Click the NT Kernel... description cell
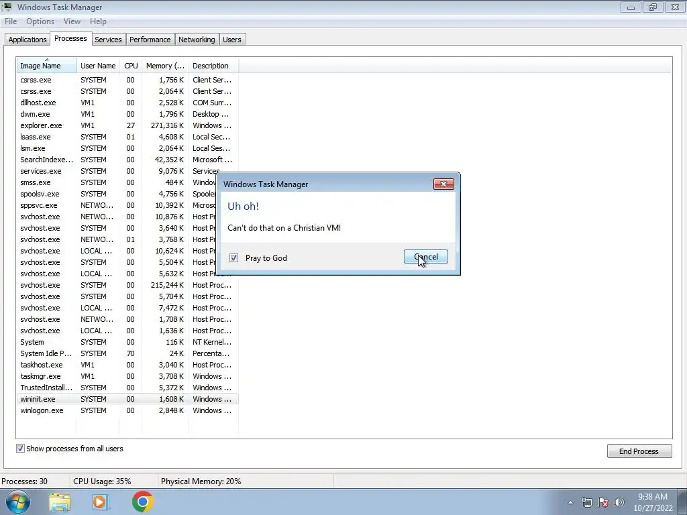 (212, 342)
